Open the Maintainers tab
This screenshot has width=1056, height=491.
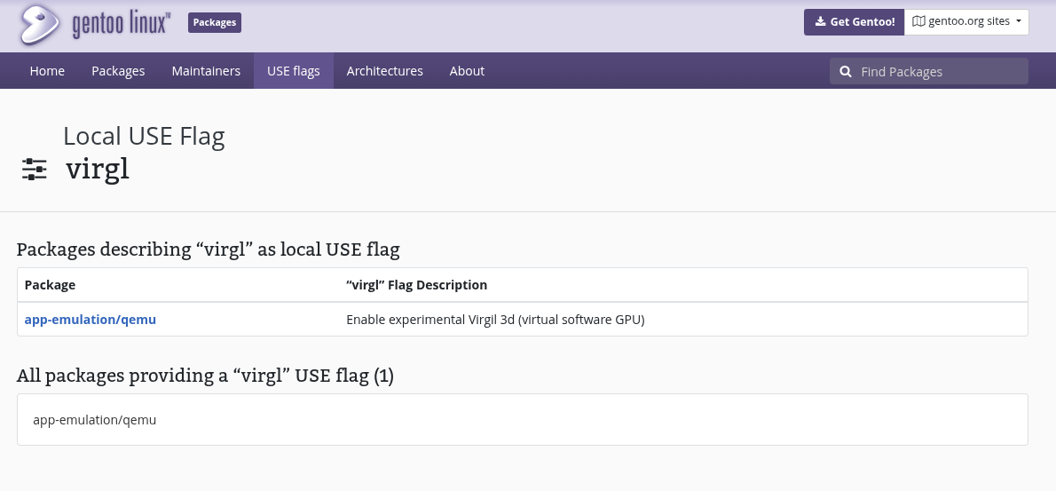click(x=206, y=71)
